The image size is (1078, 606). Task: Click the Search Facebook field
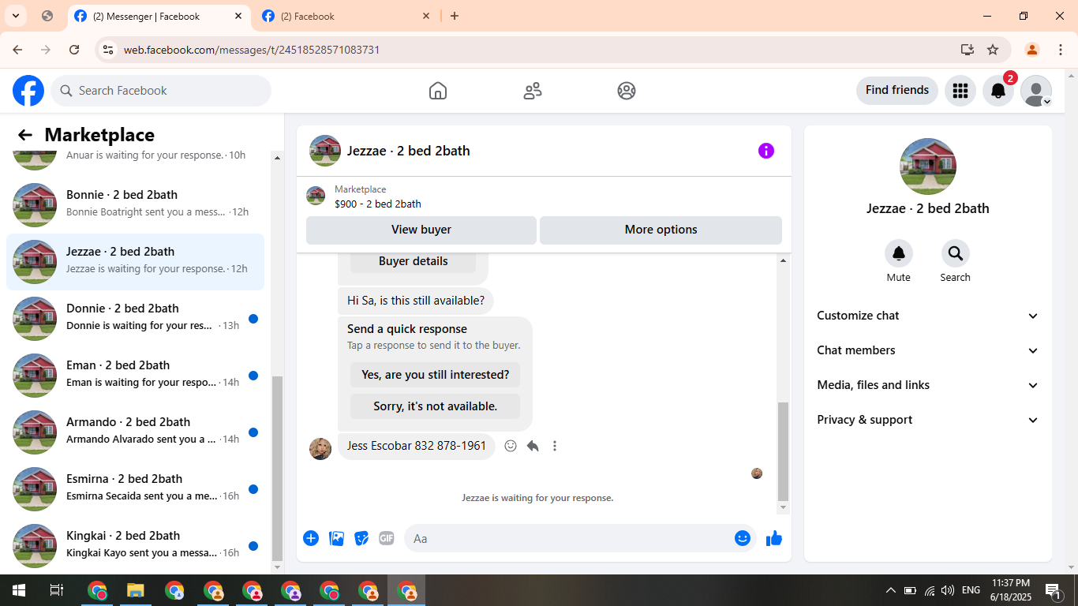click(161, 91)
